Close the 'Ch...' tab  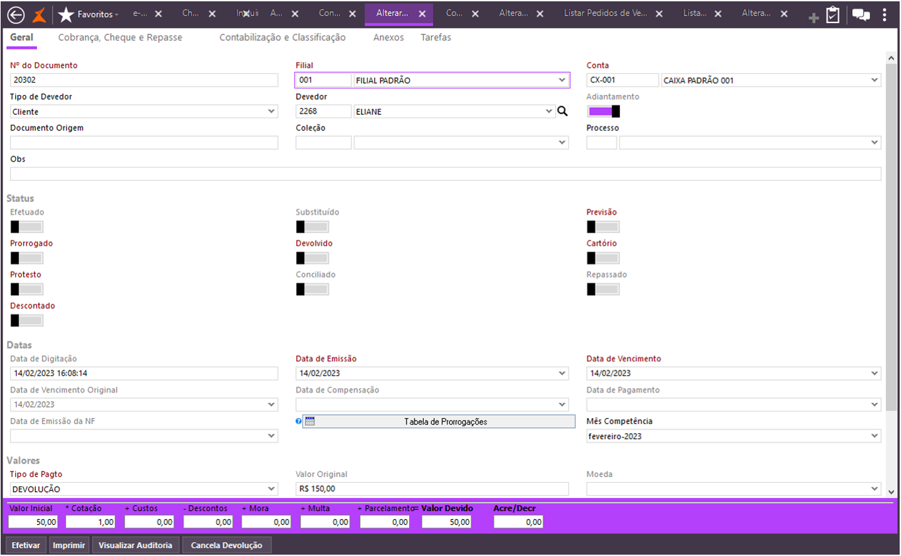(x=212, y=14)
